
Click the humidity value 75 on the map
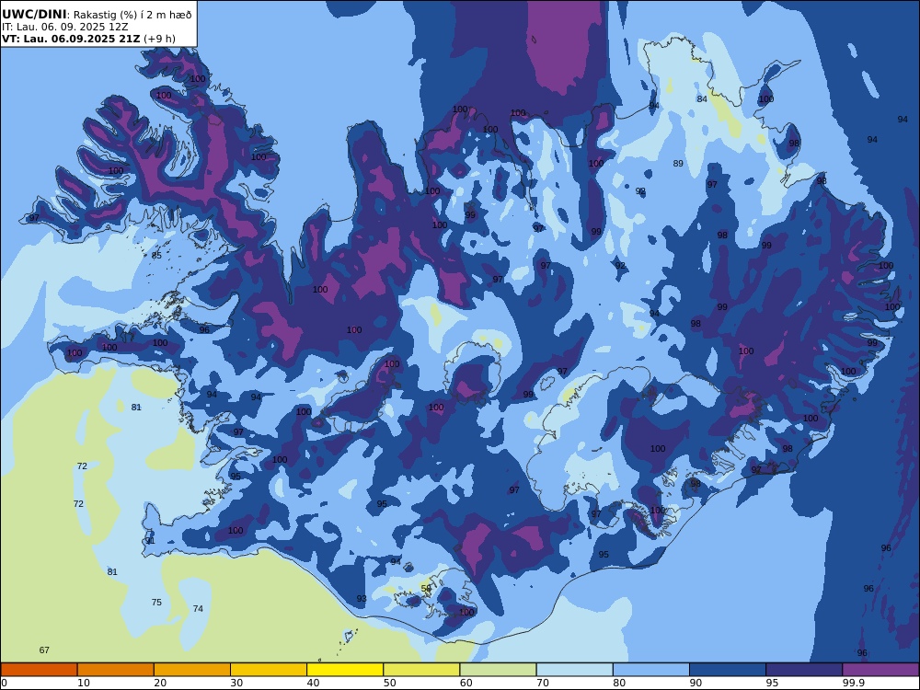click(x=156, y=603)
